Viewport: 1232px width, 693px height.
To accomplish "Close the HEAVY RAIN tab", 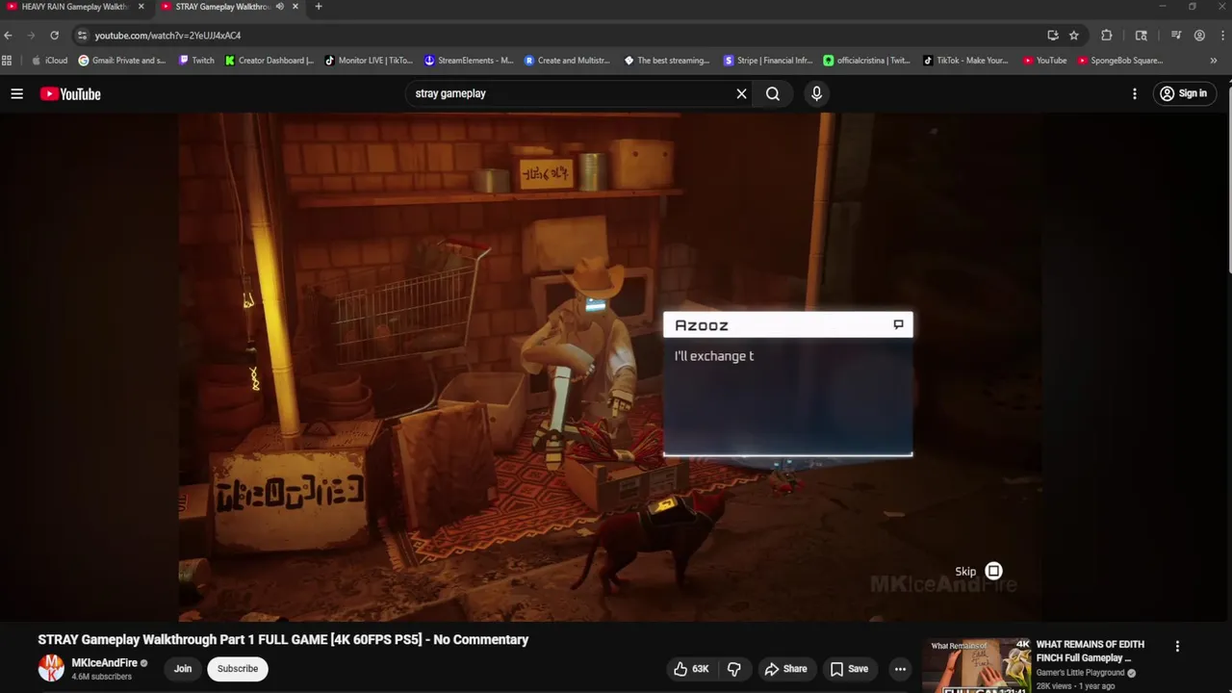I will (x=141, y=7).
